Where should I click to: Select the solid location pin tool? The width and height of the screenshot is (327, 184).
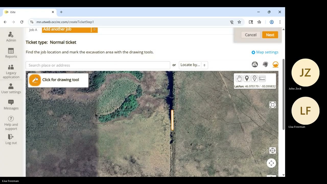pos(247,78)
